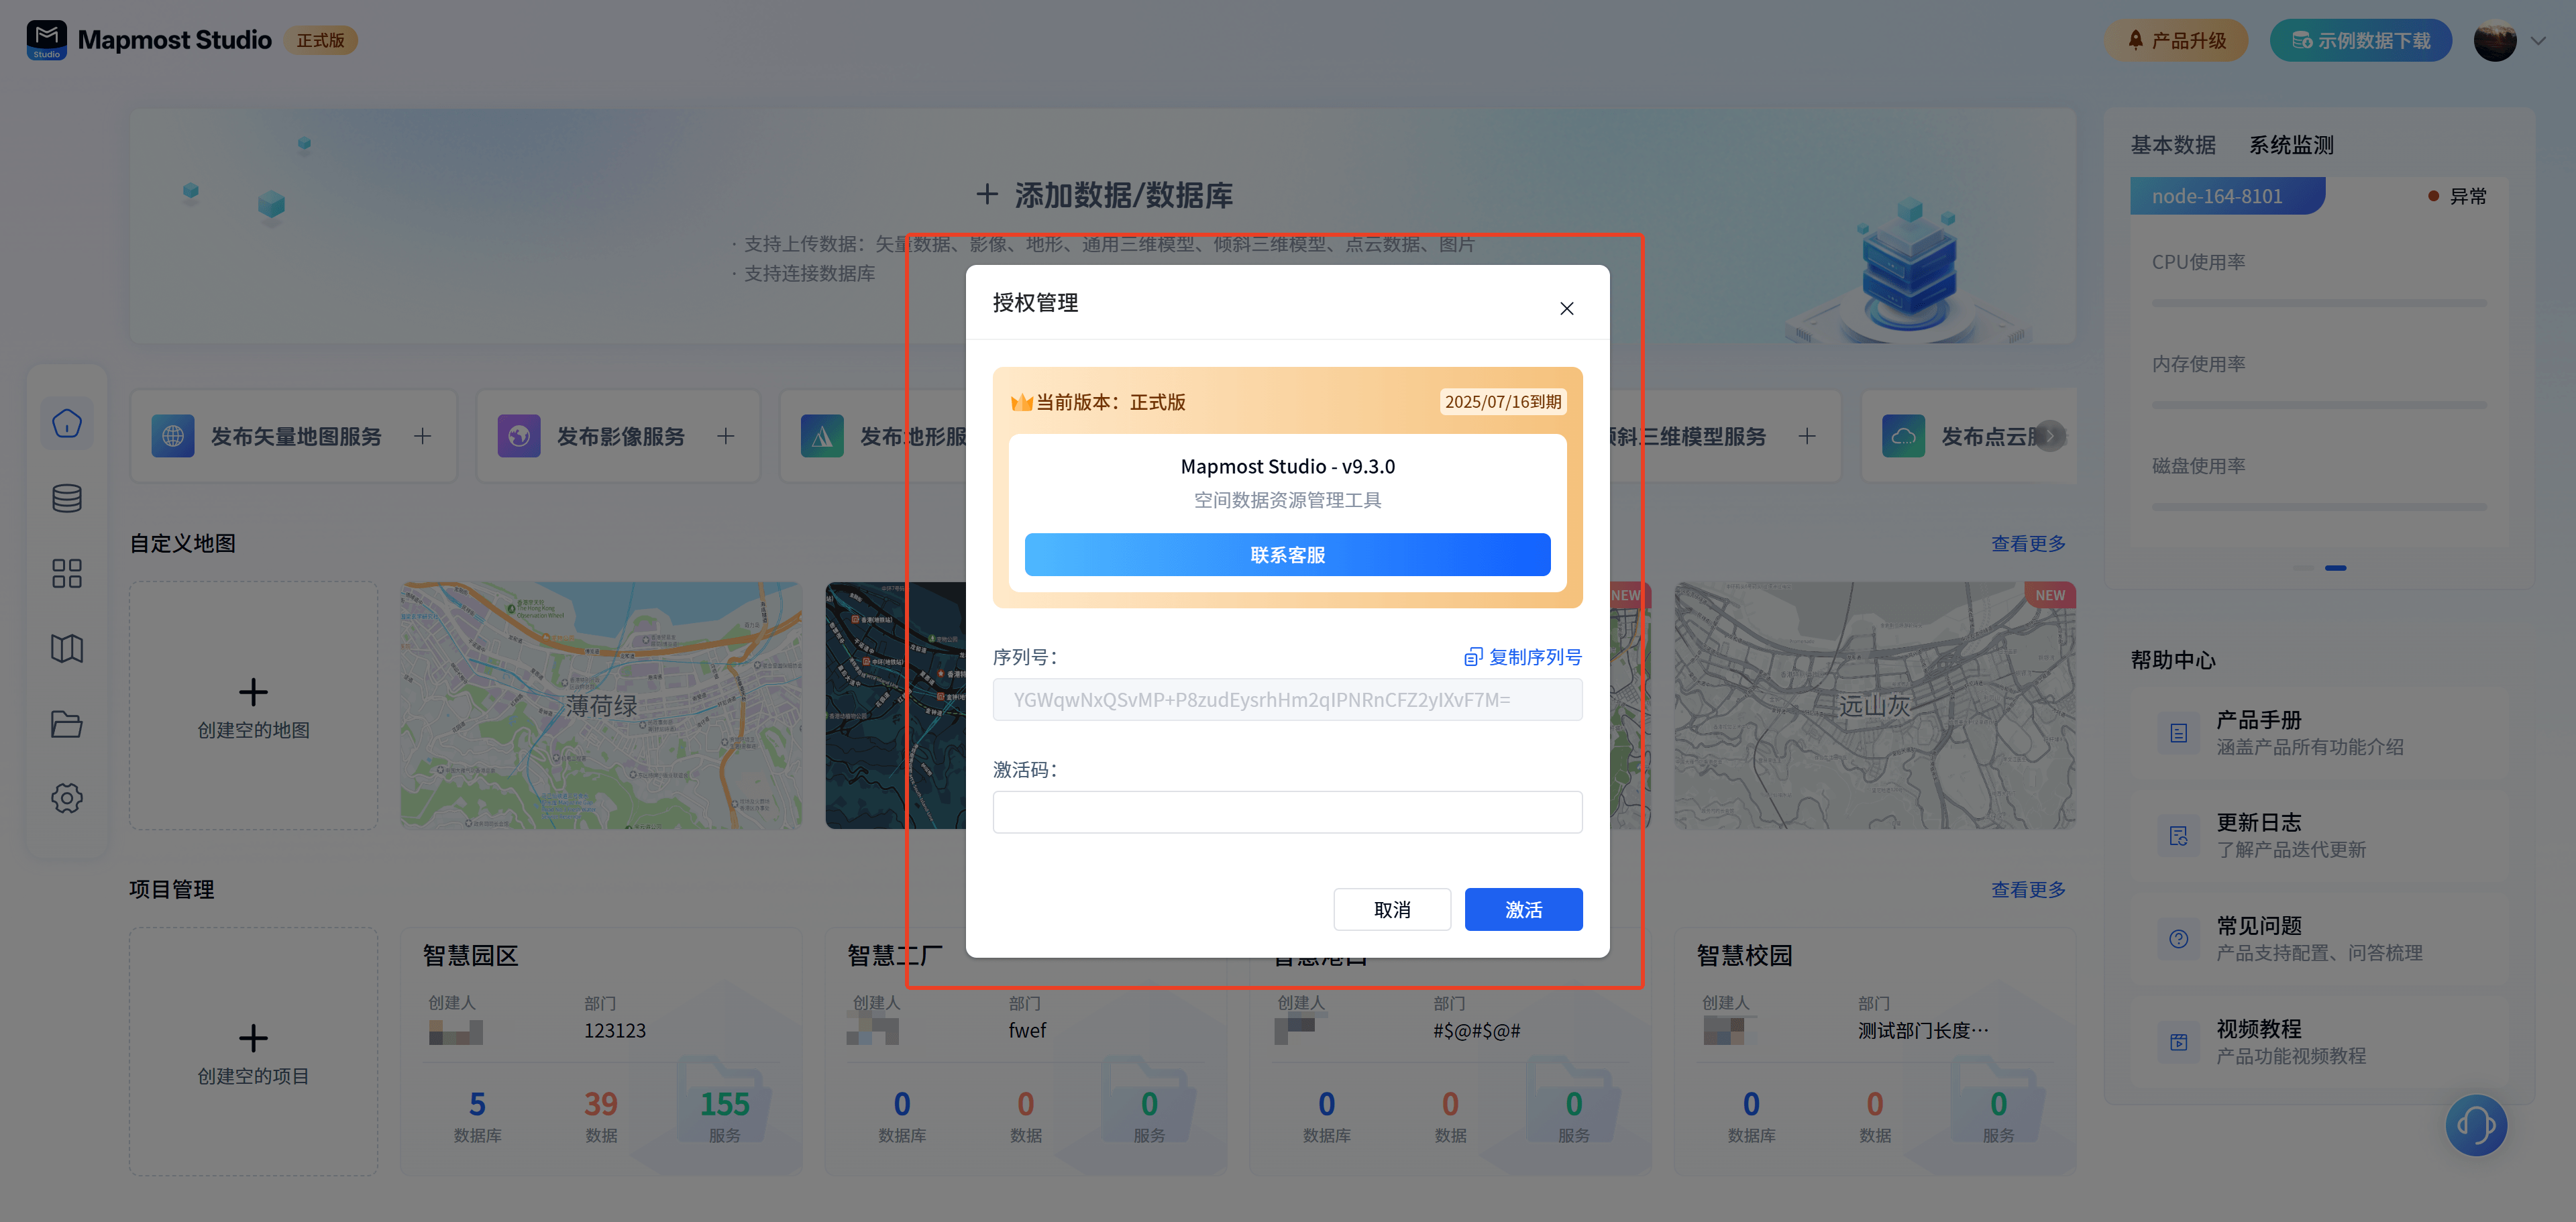
Task: Click the home icon in the left sidebar
Action: coord(67,423)
